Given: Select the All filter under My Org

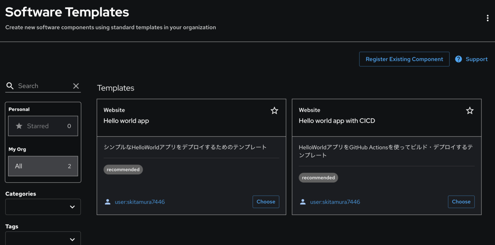Looking at the screenshot, I should point(43,166).
